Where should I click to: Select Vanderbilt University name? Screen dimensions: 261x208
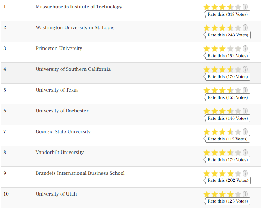pyautogui.click(x=60, y=153)
